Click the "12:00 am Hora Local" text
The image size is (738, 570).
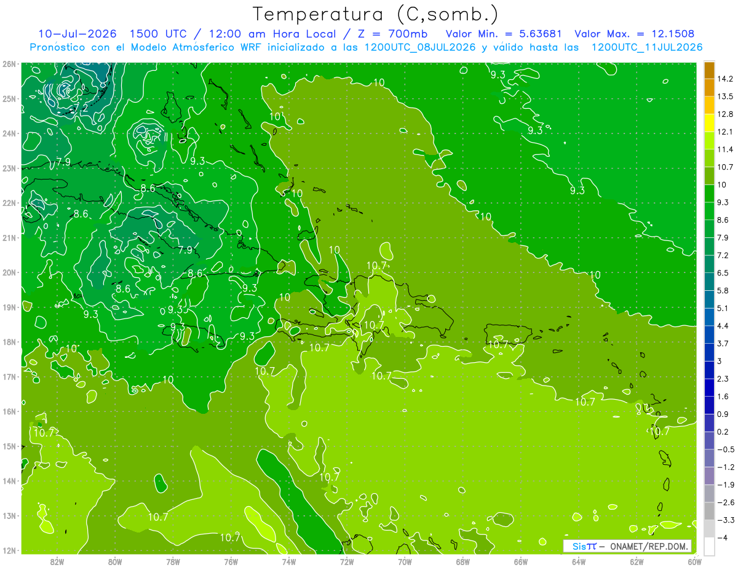click(x=272, y=34)
